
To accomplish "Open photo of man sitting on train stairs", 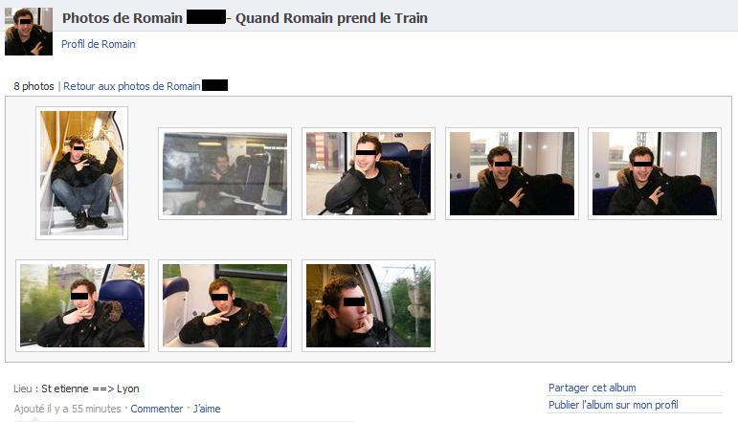I will pos(82,173).
